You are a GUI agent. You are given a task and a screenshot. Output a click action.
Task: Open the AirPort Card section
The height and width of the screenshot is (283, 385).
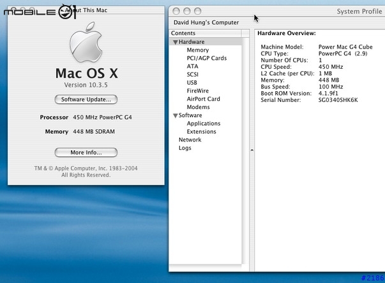point(203,99)
